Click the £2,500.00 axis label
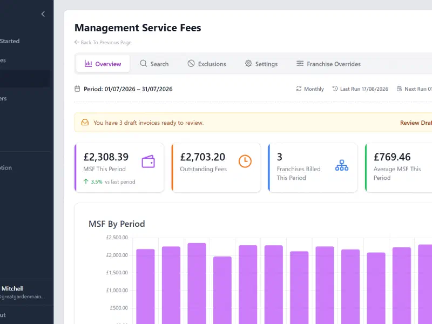This screenshot has width=432, height=324. (x=117, y=238)
